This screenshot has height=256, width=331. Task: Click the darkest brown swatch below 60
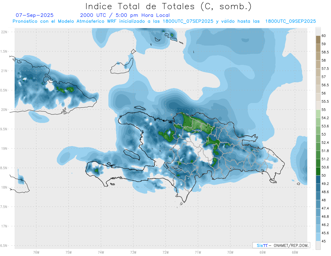tap(318, 40)
